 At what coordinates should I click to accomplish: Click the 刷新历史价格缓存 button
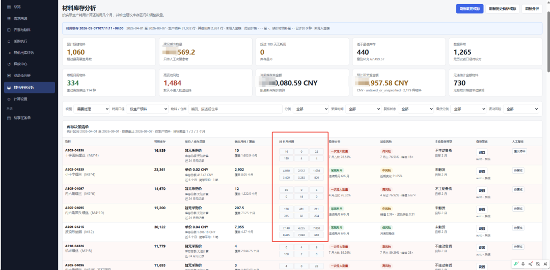click(x=503, y=9)
